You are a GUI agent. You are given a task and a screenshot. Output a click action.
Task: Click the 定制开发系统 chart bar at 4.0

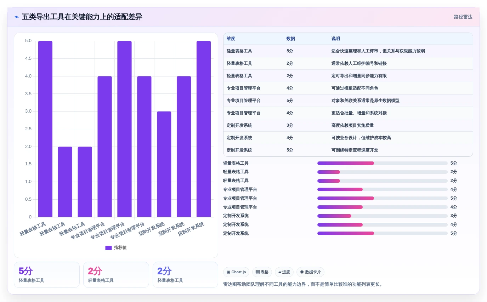click(184, 147)
